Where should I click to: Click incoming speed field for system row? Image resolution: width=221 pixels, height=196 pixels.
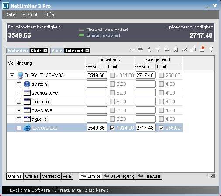coord(97,84)
